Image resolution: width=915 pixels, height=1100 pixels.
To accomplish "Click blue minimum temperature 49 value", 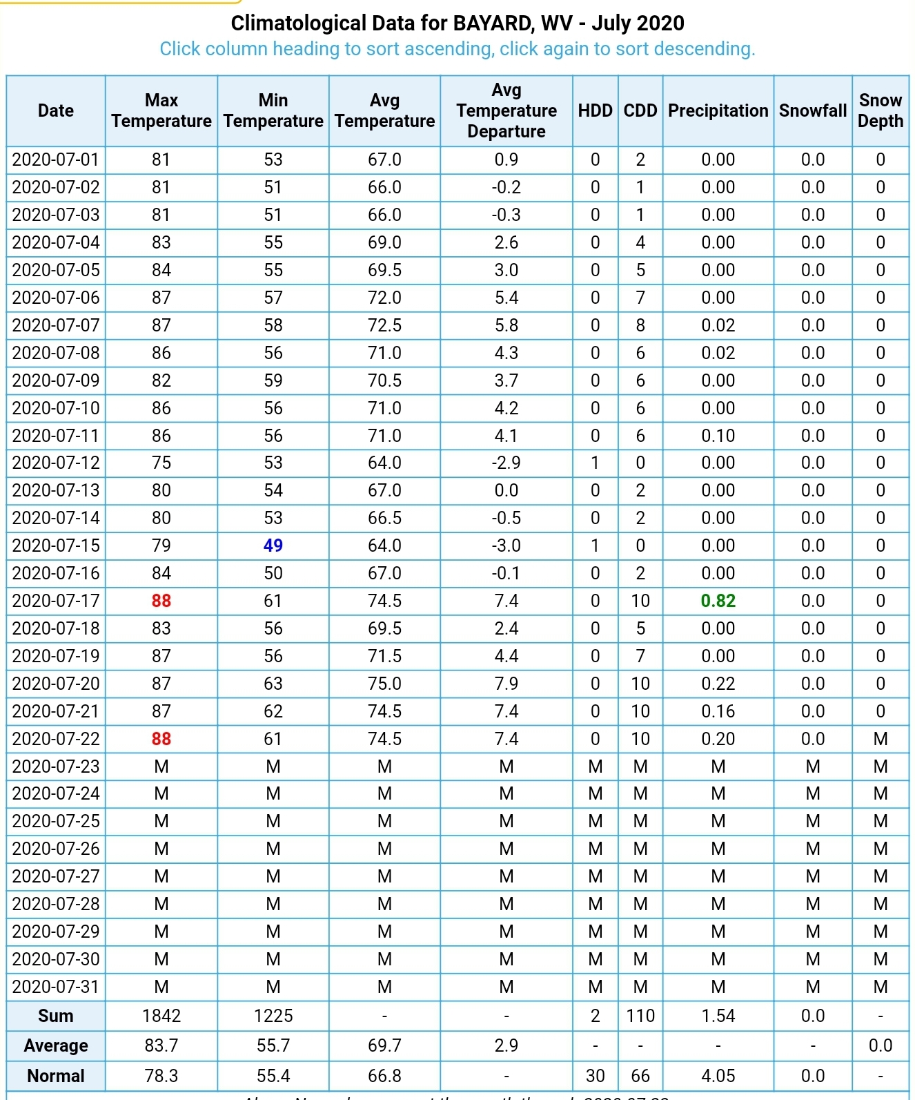I will [x=273, y=546].
